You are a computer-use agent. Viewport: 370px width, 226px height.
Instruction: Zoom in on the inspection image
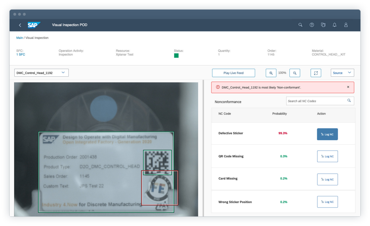[271, 73]
